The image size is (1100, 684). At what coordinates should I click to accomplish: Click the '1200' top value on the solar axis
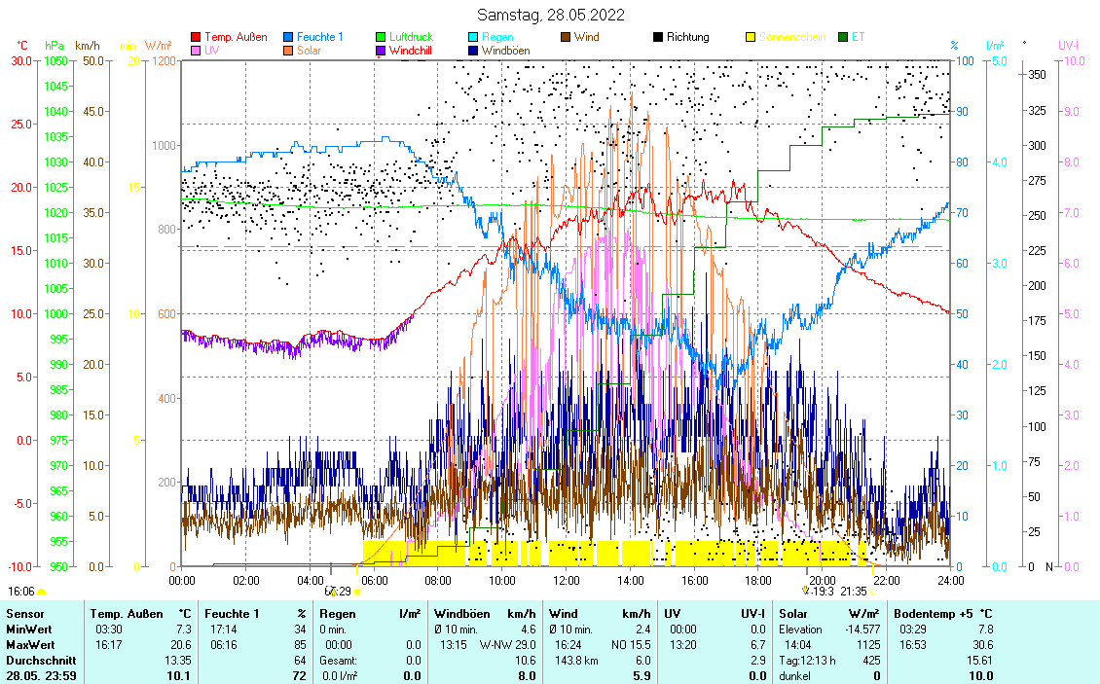(x=165, y=61)
